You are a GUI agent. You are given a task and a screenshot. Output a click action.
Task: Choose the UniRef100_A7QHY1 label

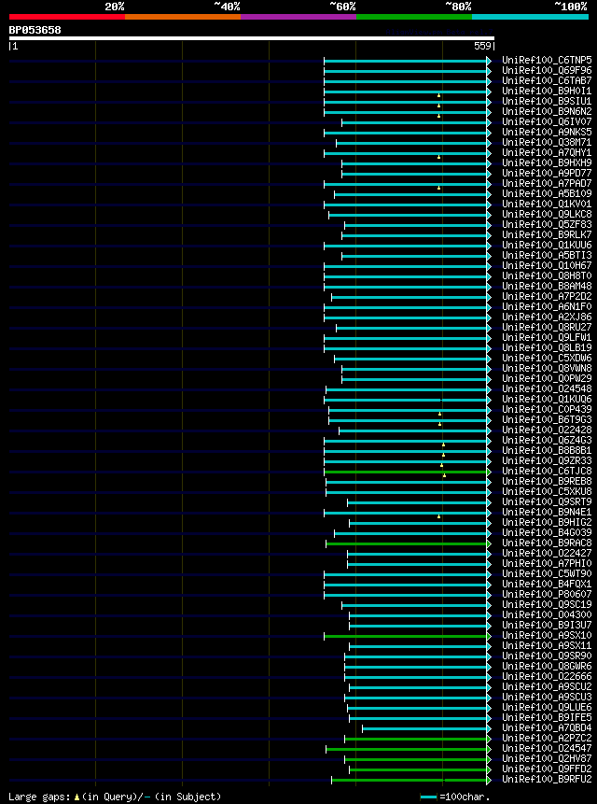pos(547,152)
